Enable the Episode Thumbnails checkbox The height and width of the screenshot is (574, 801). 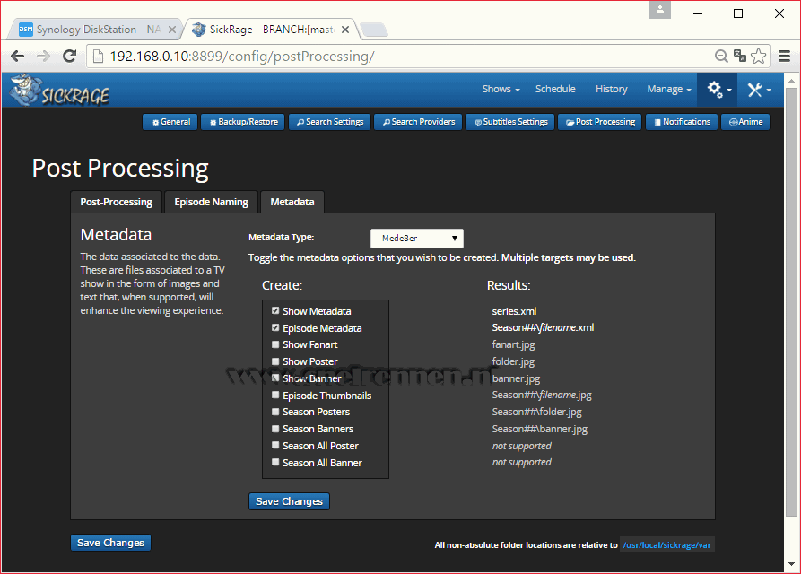275,396
